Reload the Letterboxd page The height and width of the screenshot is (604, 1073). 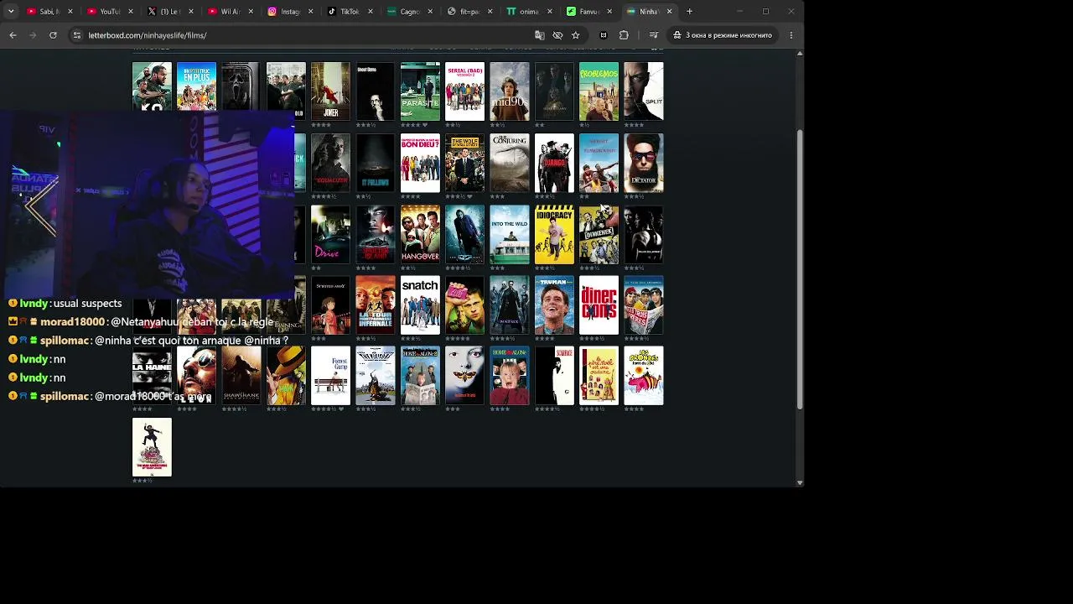[53, 35]
